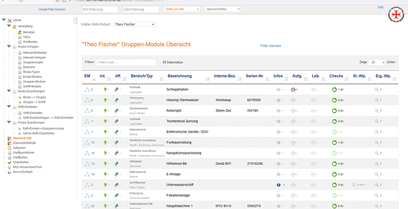The image size is (408, 209).
Task: Click the Leb. icon in the Tochterboot-Zurrung row
Action: point(313,121)
